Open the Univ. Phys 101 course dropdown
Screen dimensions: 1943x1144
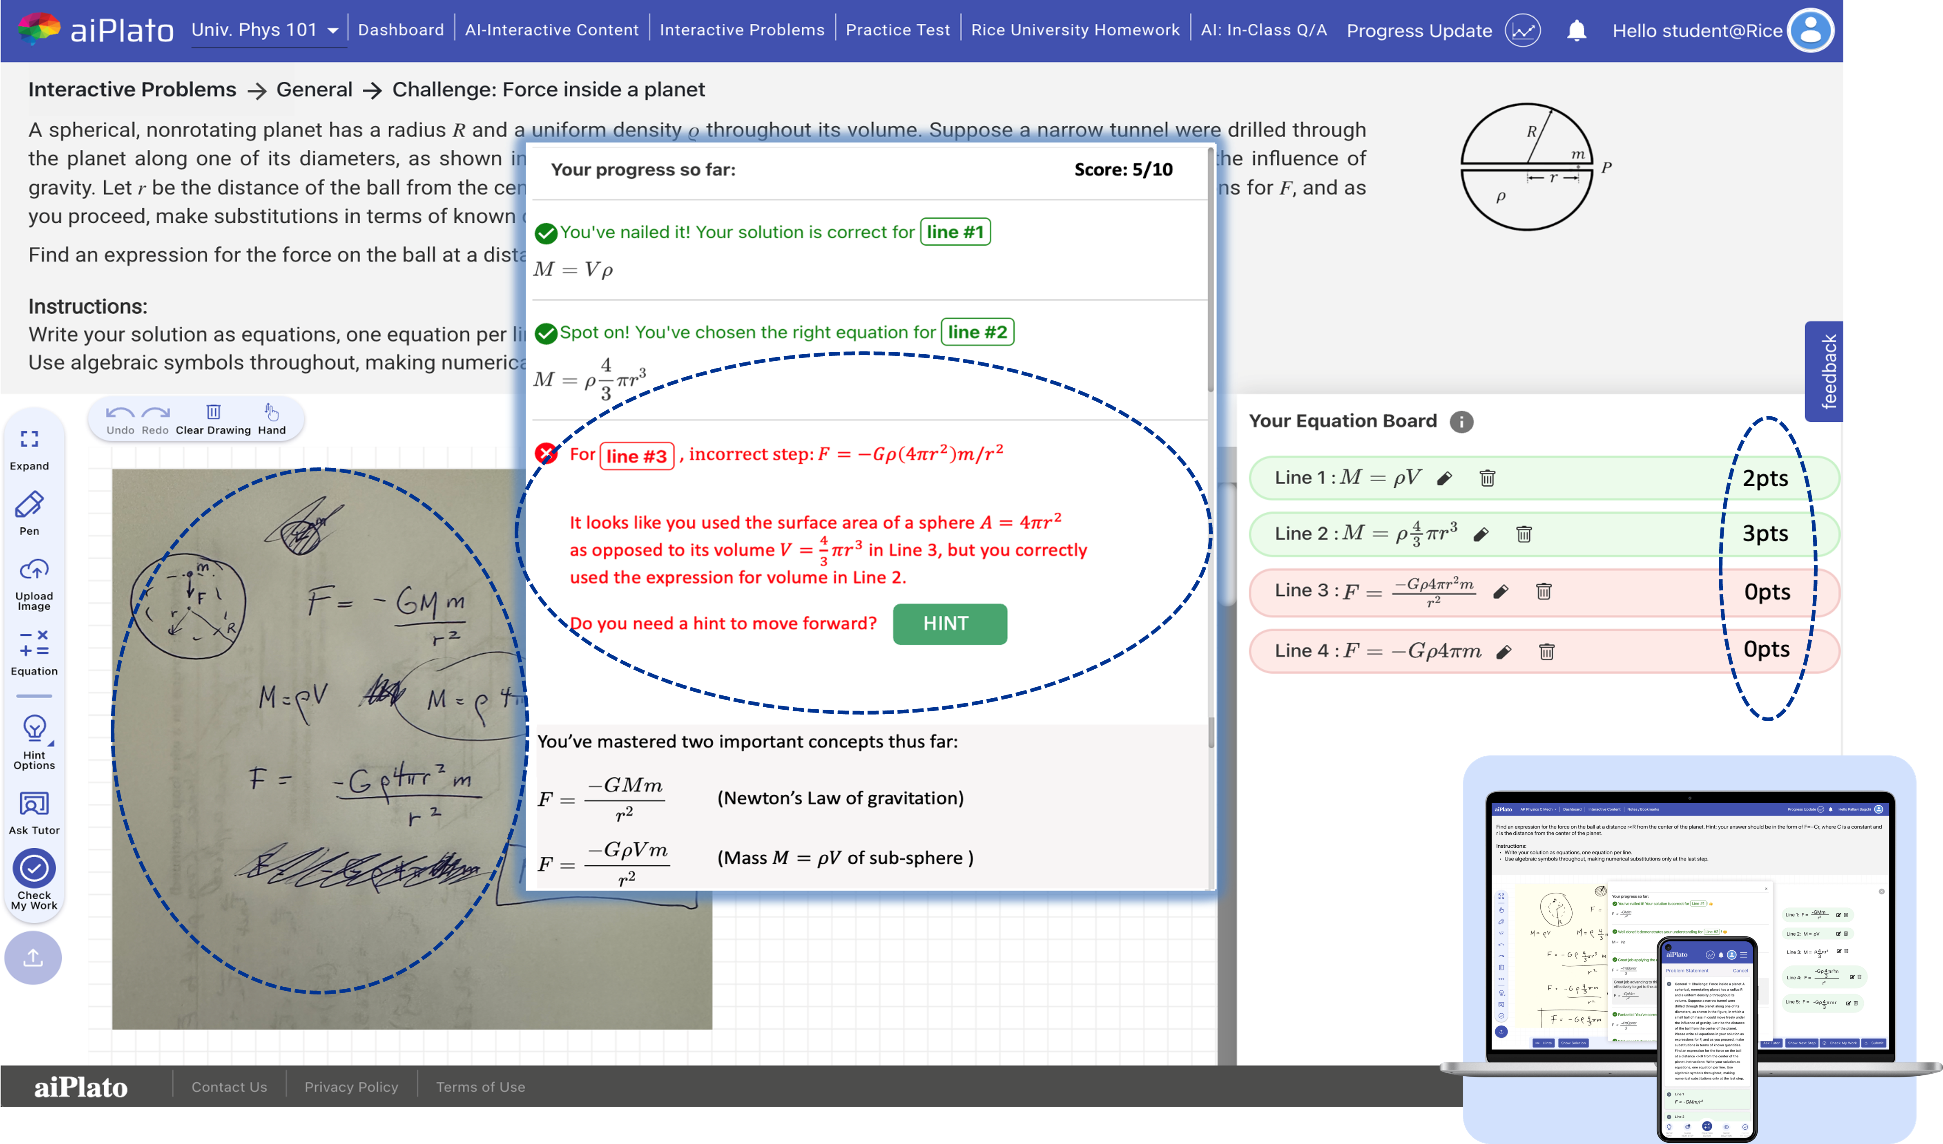tap(265, 30)
